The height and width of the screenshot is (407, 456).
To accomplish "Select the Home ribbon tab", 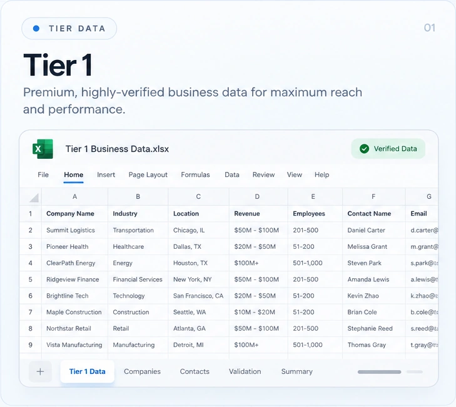I will tap(74, 174).
